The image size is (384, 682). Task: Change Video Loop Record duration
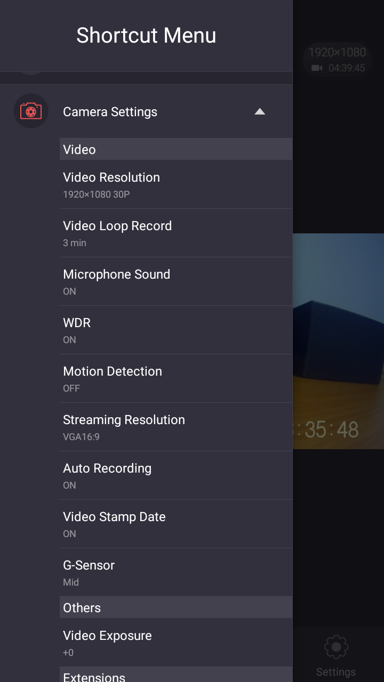point(176,233)
